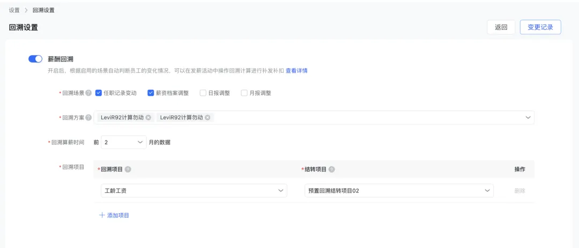Remove the first LeviR92计算勿动 tag
The height and width of the screenshot is (248, 579).
(148, 118)
